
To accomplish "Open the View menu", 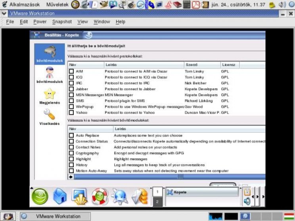I will [82, 22].
